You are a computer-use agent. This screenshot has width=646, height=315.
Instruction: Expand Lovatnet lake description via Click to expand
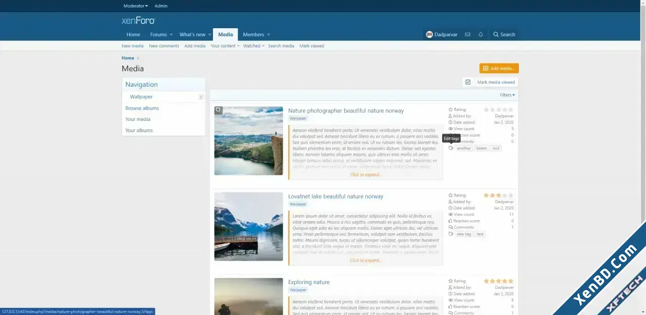[x=366, y=261]
